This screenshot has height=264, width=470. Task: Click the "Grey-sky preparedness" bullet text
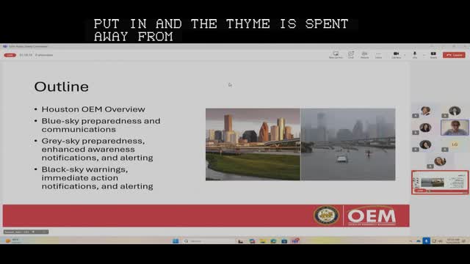tap(93, 141)
